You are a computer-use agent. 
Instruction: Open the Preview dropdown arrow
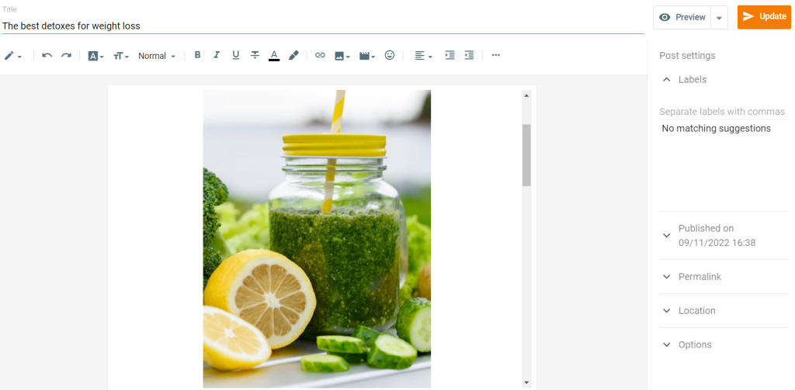pyautogui.click(x=720, y=17)
